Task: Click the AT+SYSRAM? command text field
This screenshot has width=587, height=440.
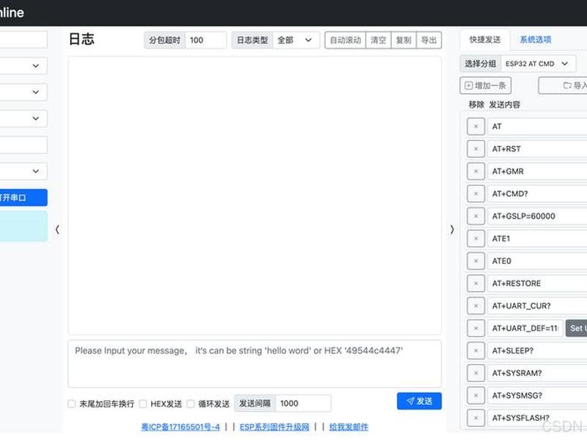Action: pos(537,373)
